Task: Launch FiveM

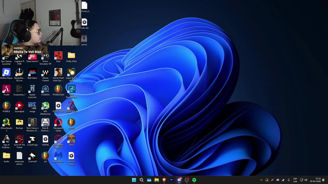Action: coord(6,90)
